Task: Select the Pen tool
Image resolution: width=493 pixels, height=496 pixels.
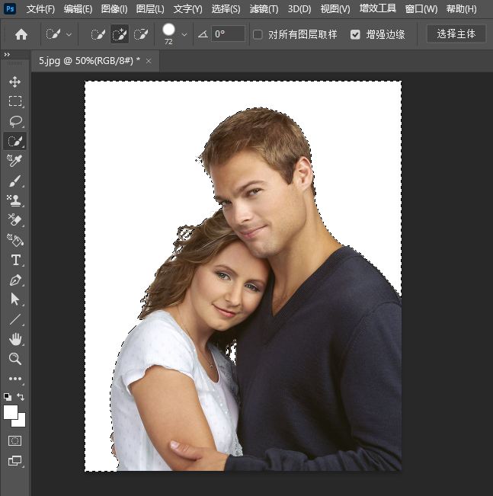Action: (15, 280)
